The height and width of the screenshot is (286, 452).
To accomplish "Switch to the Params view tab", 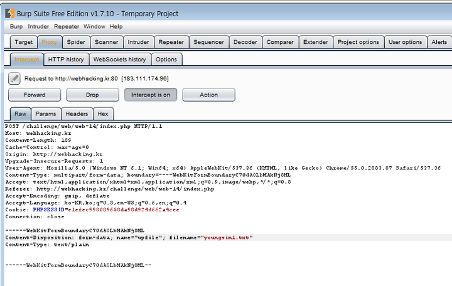I will 46,114.
